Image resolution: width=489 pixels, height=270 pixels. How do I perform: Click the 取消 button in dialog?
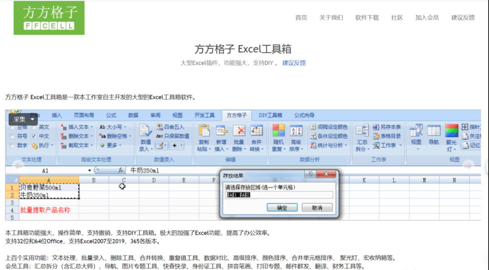pos(317,208)
